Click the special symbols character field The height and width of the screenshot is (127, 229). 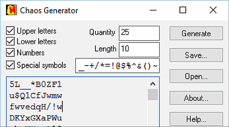coord(118,66)
